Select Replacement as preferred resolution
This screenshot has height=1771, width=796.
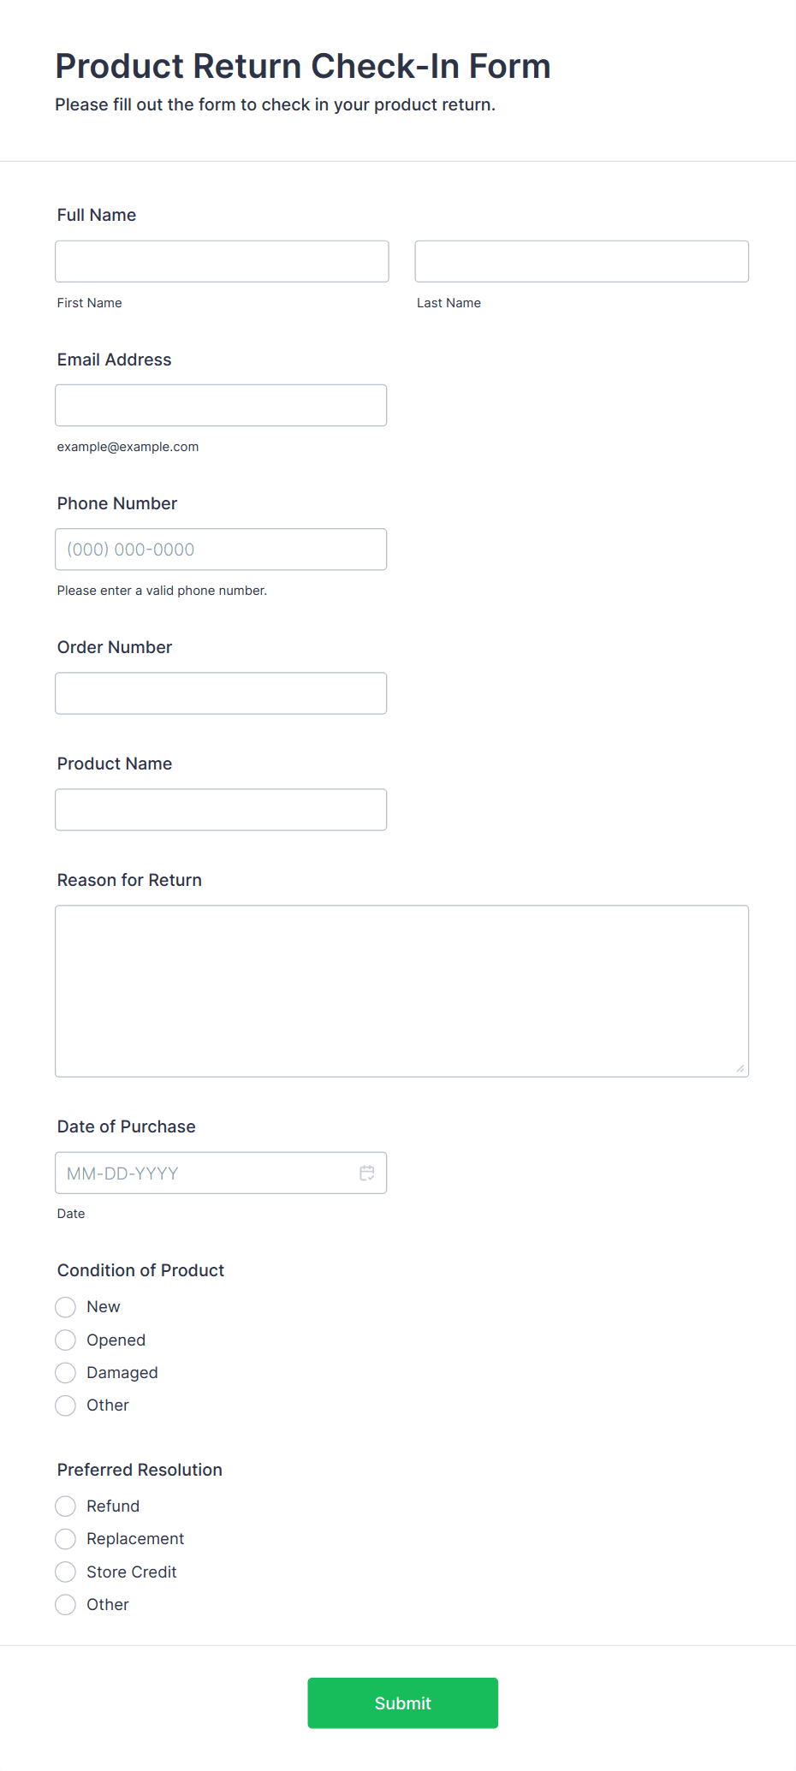click(65, 1539)
